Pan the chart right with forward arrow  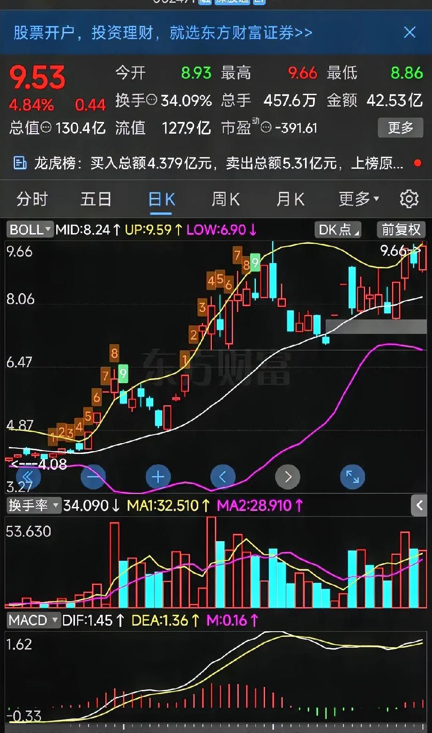tap(288, 476)
